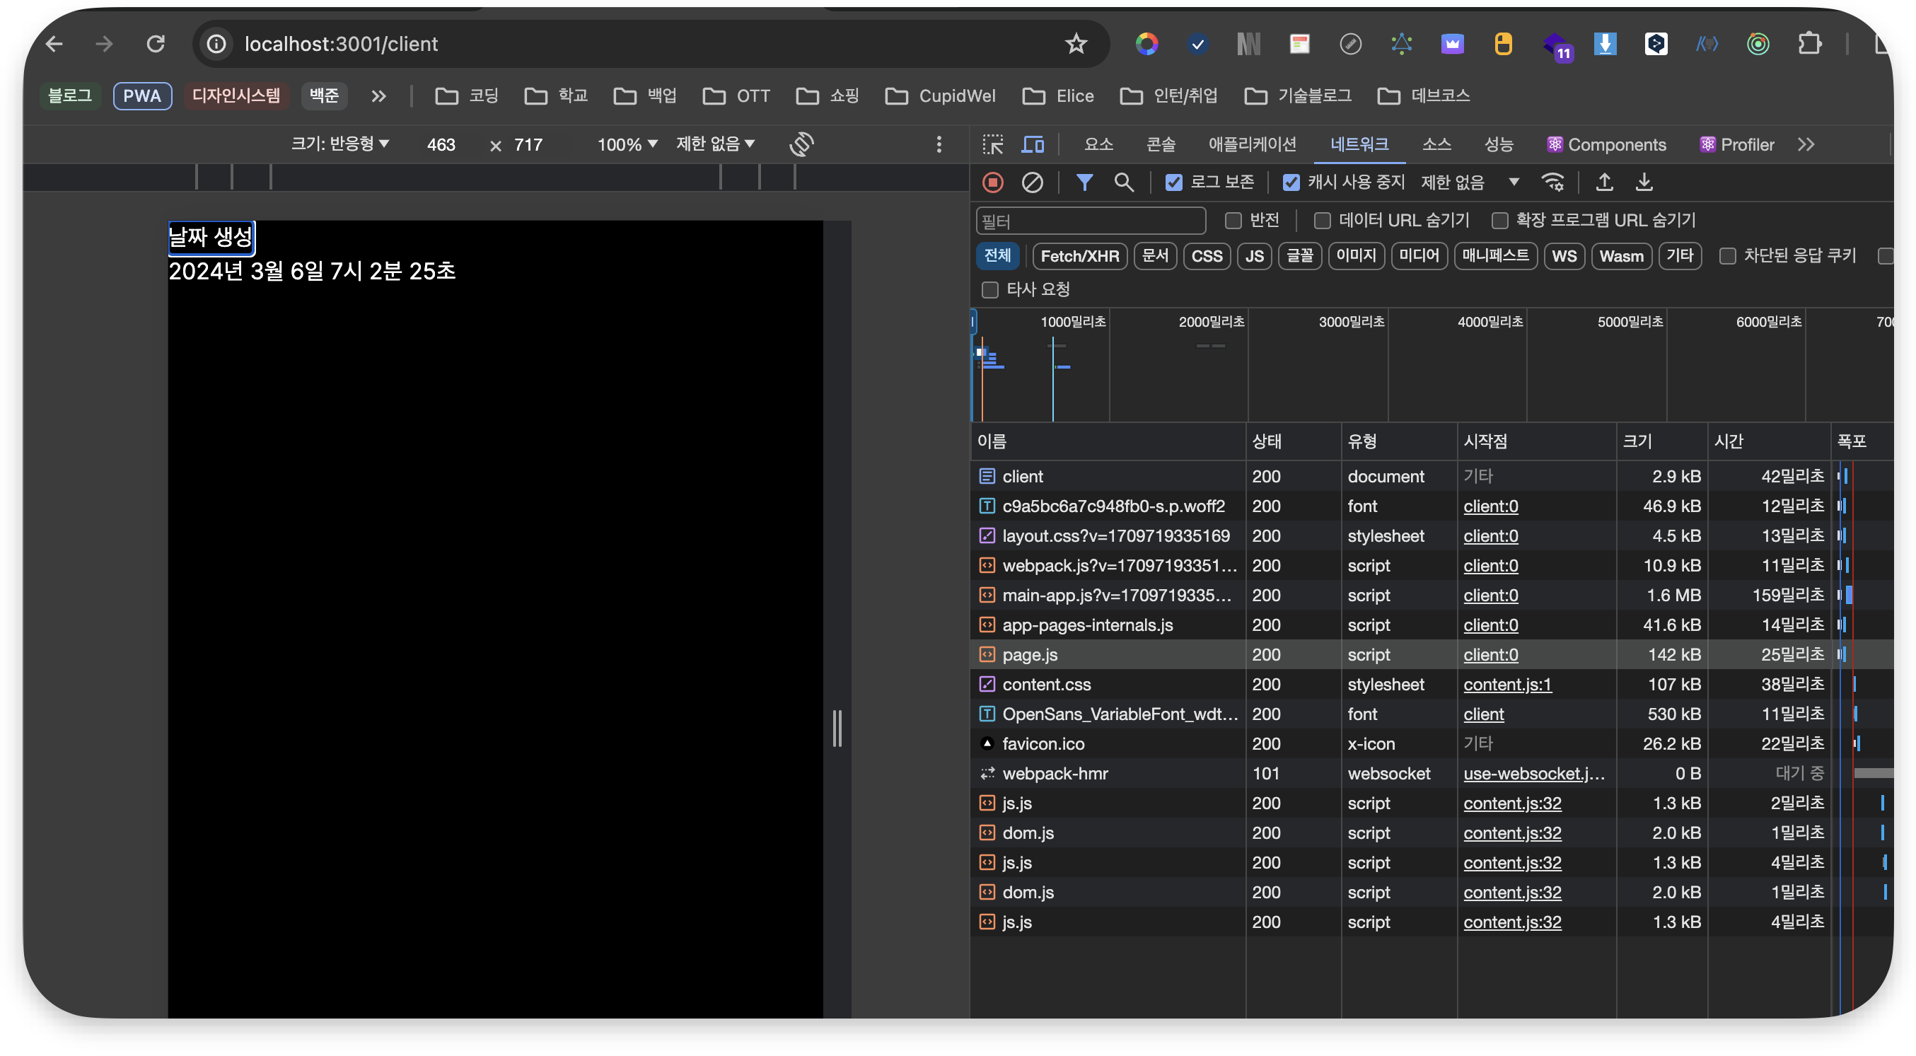
Task: Open device toolbar 제한 없음 throttling dropdown
Action: (716, 144)
